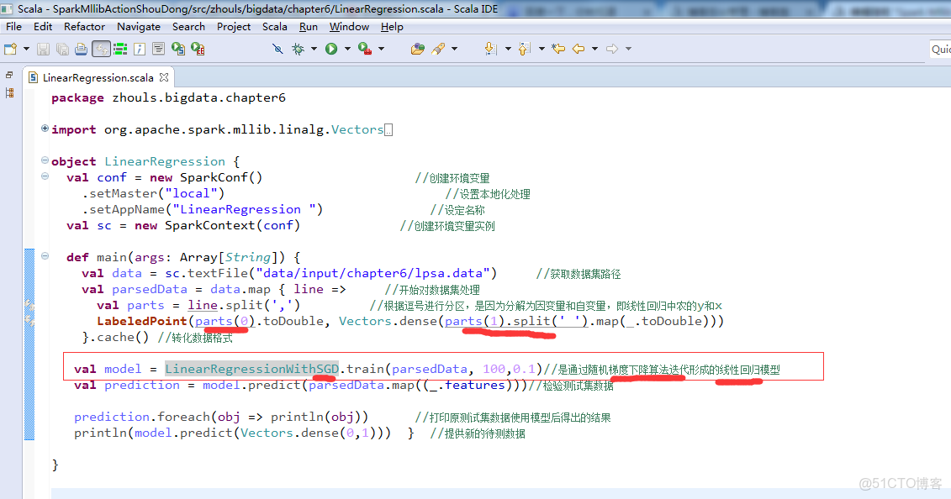Image resolution: width=951 pixels, height=499 pixels.
Task: Open the Back history dropdown arrow
Action: (595, 49)
